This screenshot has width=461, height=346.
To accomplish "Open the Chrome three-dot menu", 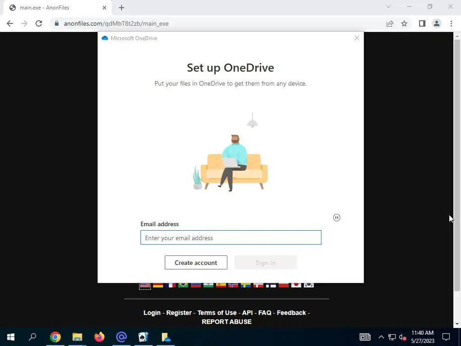I will click(x=451, y=23).
